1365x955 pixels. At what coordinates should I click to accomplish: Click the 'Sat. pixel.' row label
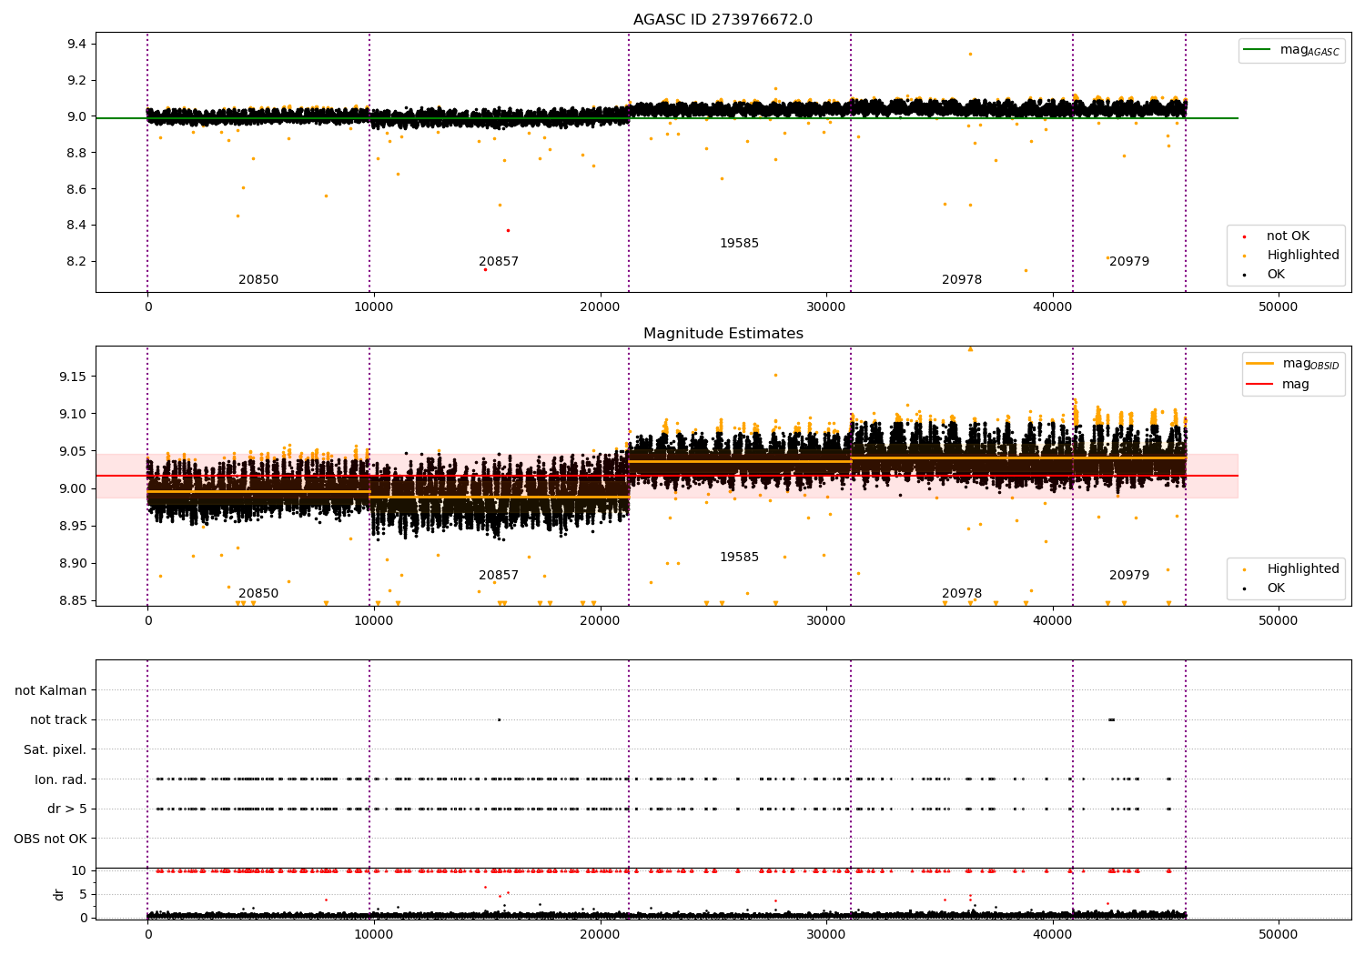point(56,749)
